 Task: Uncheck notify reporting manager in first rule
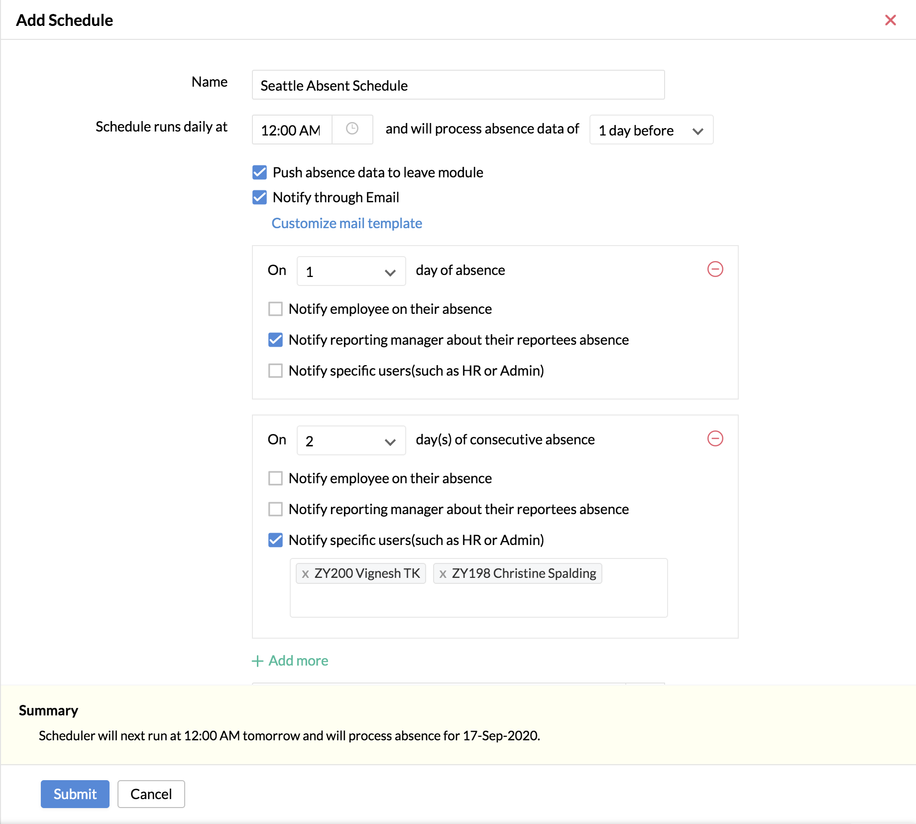275,340
